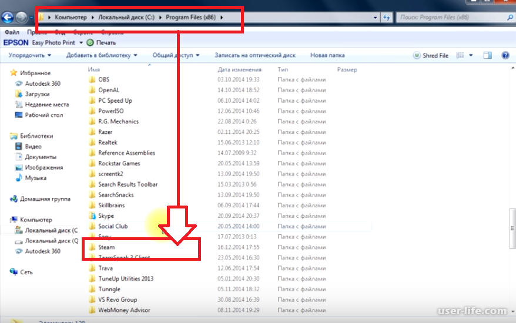This screenshot has width=516, height=323.
Task: Click the Новая папка button
Action: (327, 55)
